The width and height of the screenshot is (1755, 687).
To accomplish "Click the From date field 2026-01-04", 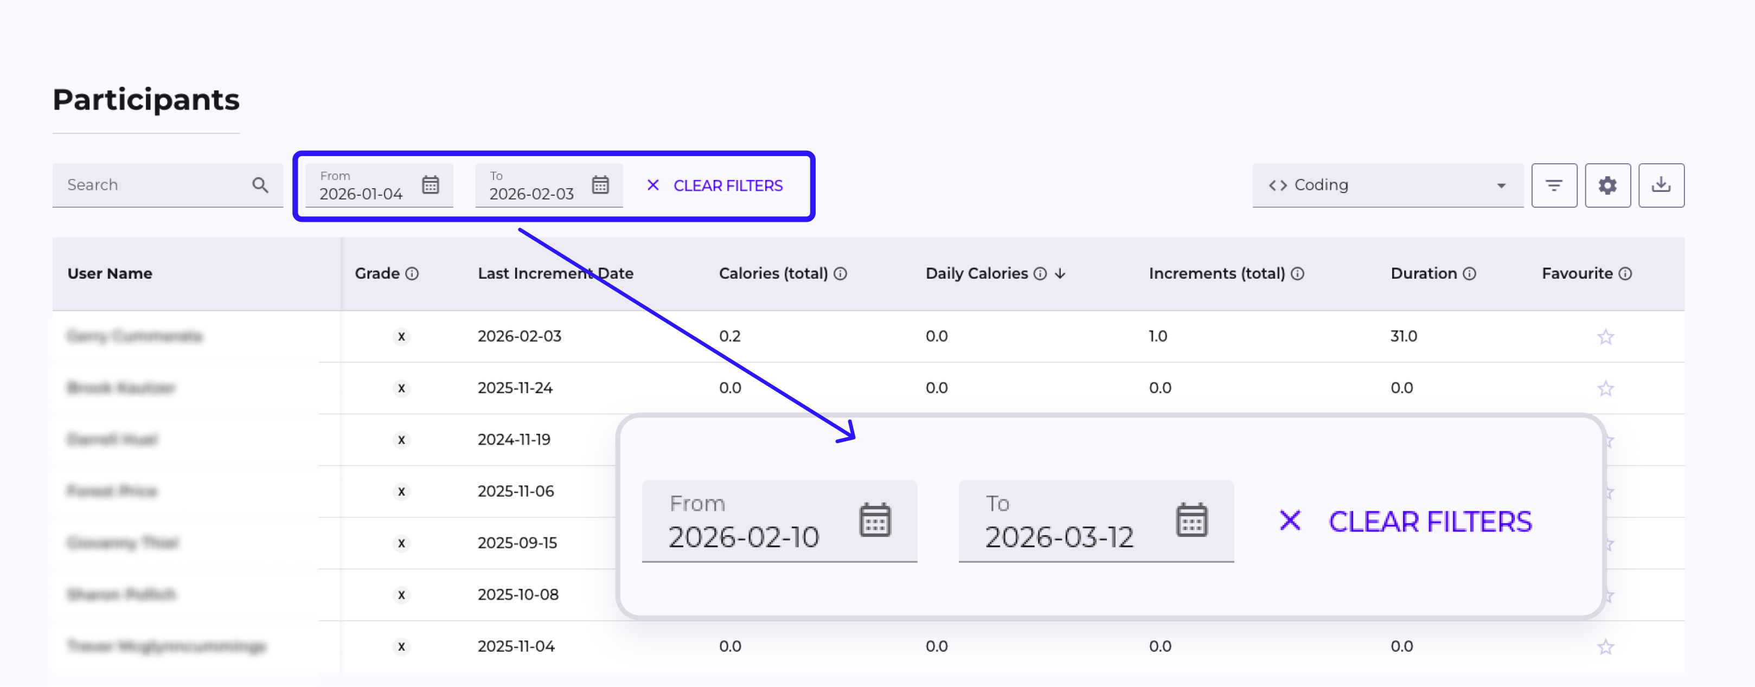I will click(361, 194).
